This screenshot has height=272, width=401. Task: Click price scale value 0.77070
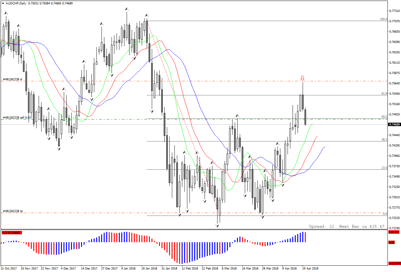[395, 21]
